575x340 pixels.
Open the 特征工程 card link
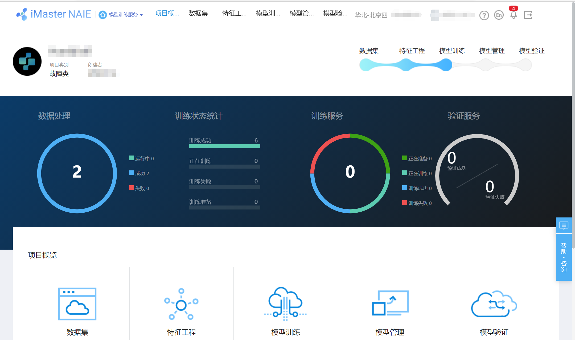click(x=181, y=304)
